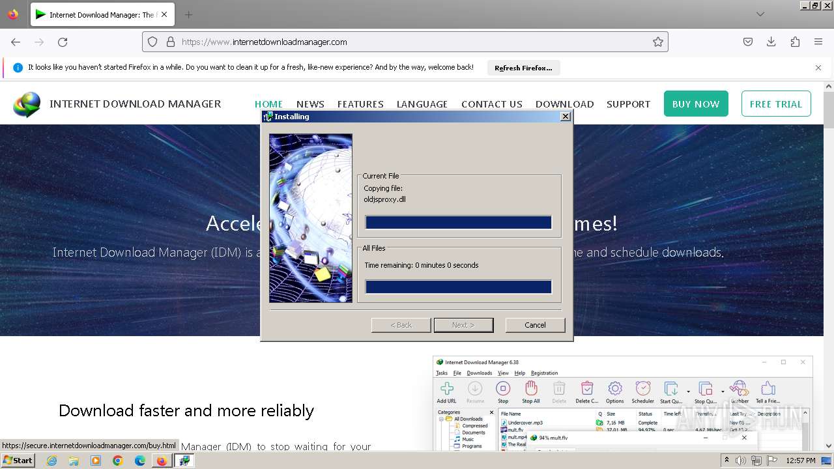The image size is (834, 469).
Task: Open the network tray icon
Action: (756, 461)
